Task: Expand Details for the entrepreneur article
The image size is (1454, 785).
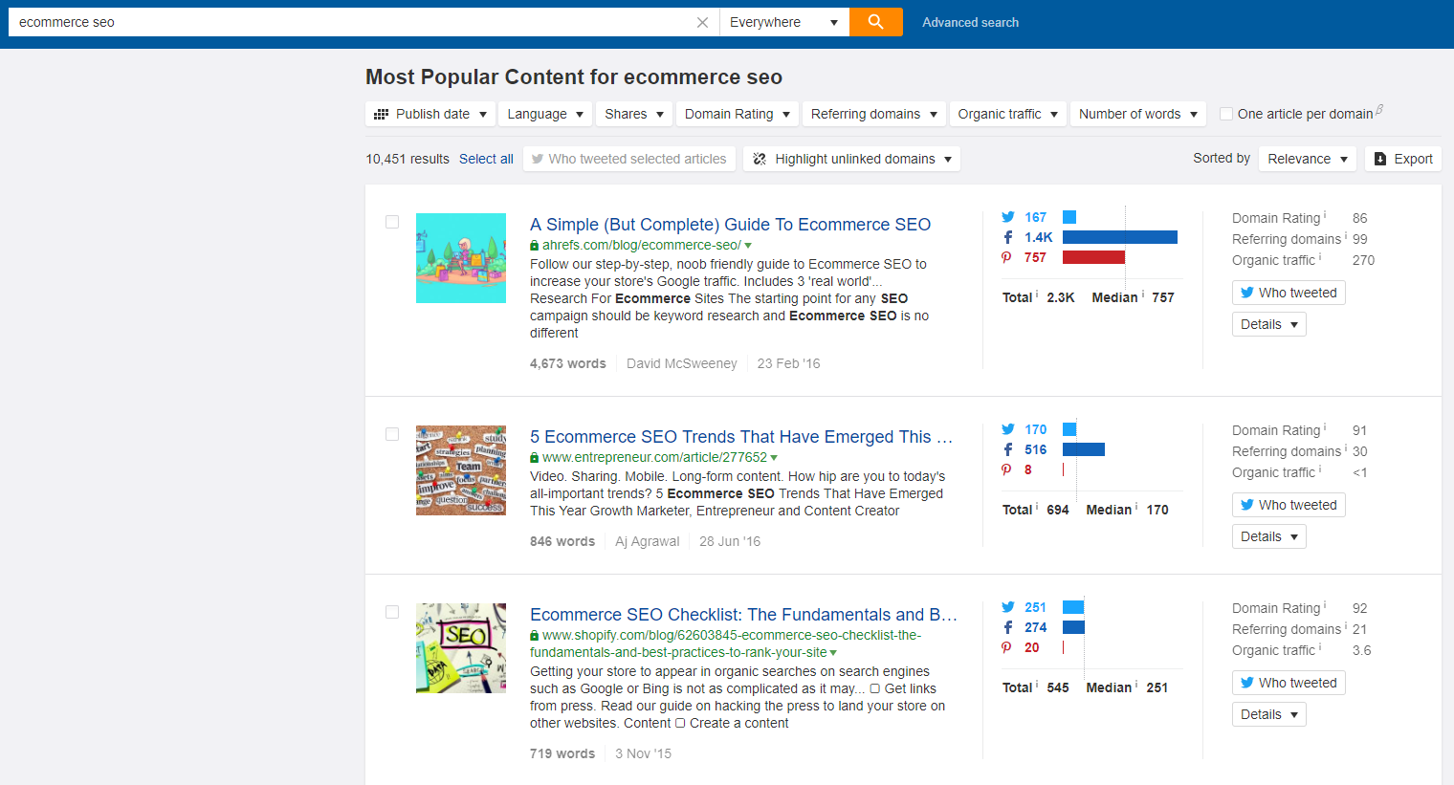Action: 1269,536
